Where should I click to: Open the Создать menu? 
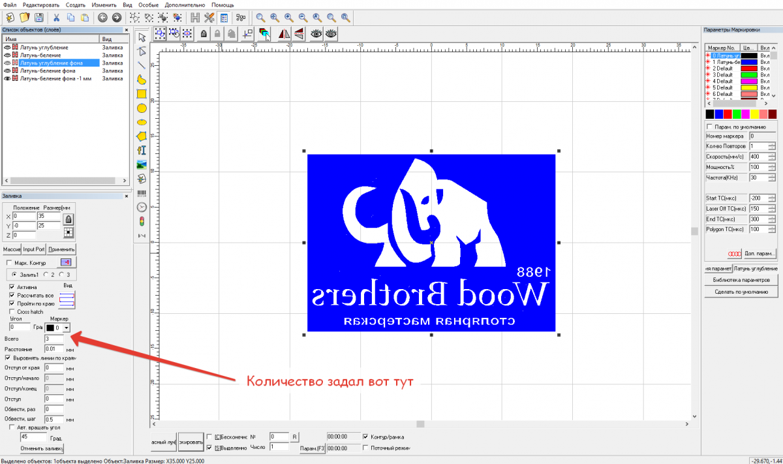point(76,5)
